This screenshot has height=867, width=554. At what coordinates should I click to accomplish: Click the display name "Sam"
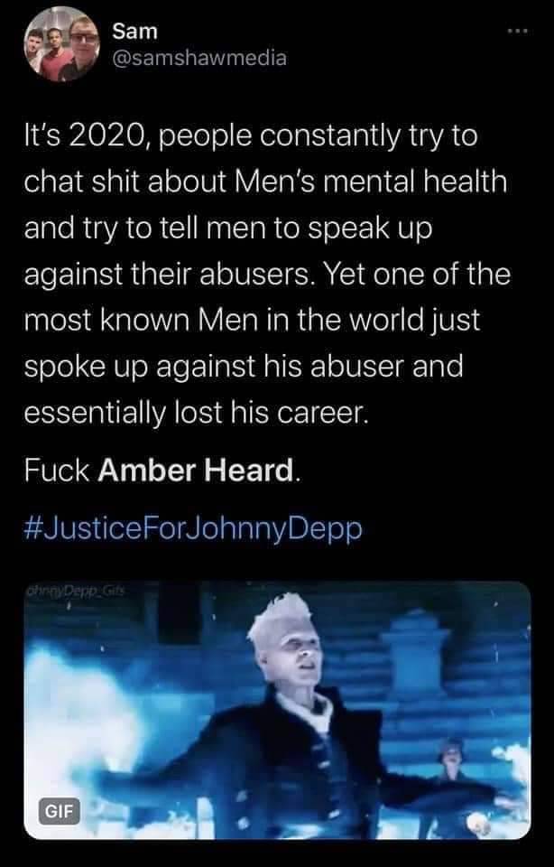[x=134, y=32]
